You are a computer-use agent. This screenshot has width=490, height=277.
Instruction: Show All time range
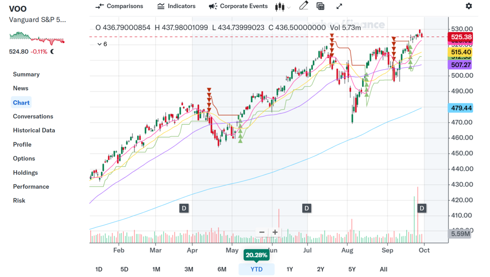[x=383, y=269]
